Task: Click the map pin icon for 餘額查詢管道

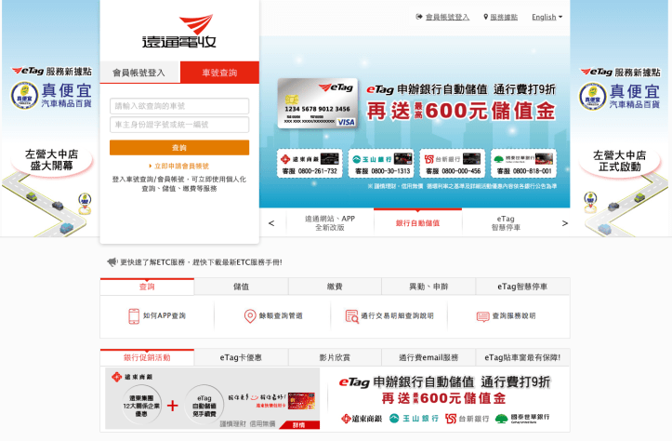Action: pyautogui.click(x=250, y=316)
